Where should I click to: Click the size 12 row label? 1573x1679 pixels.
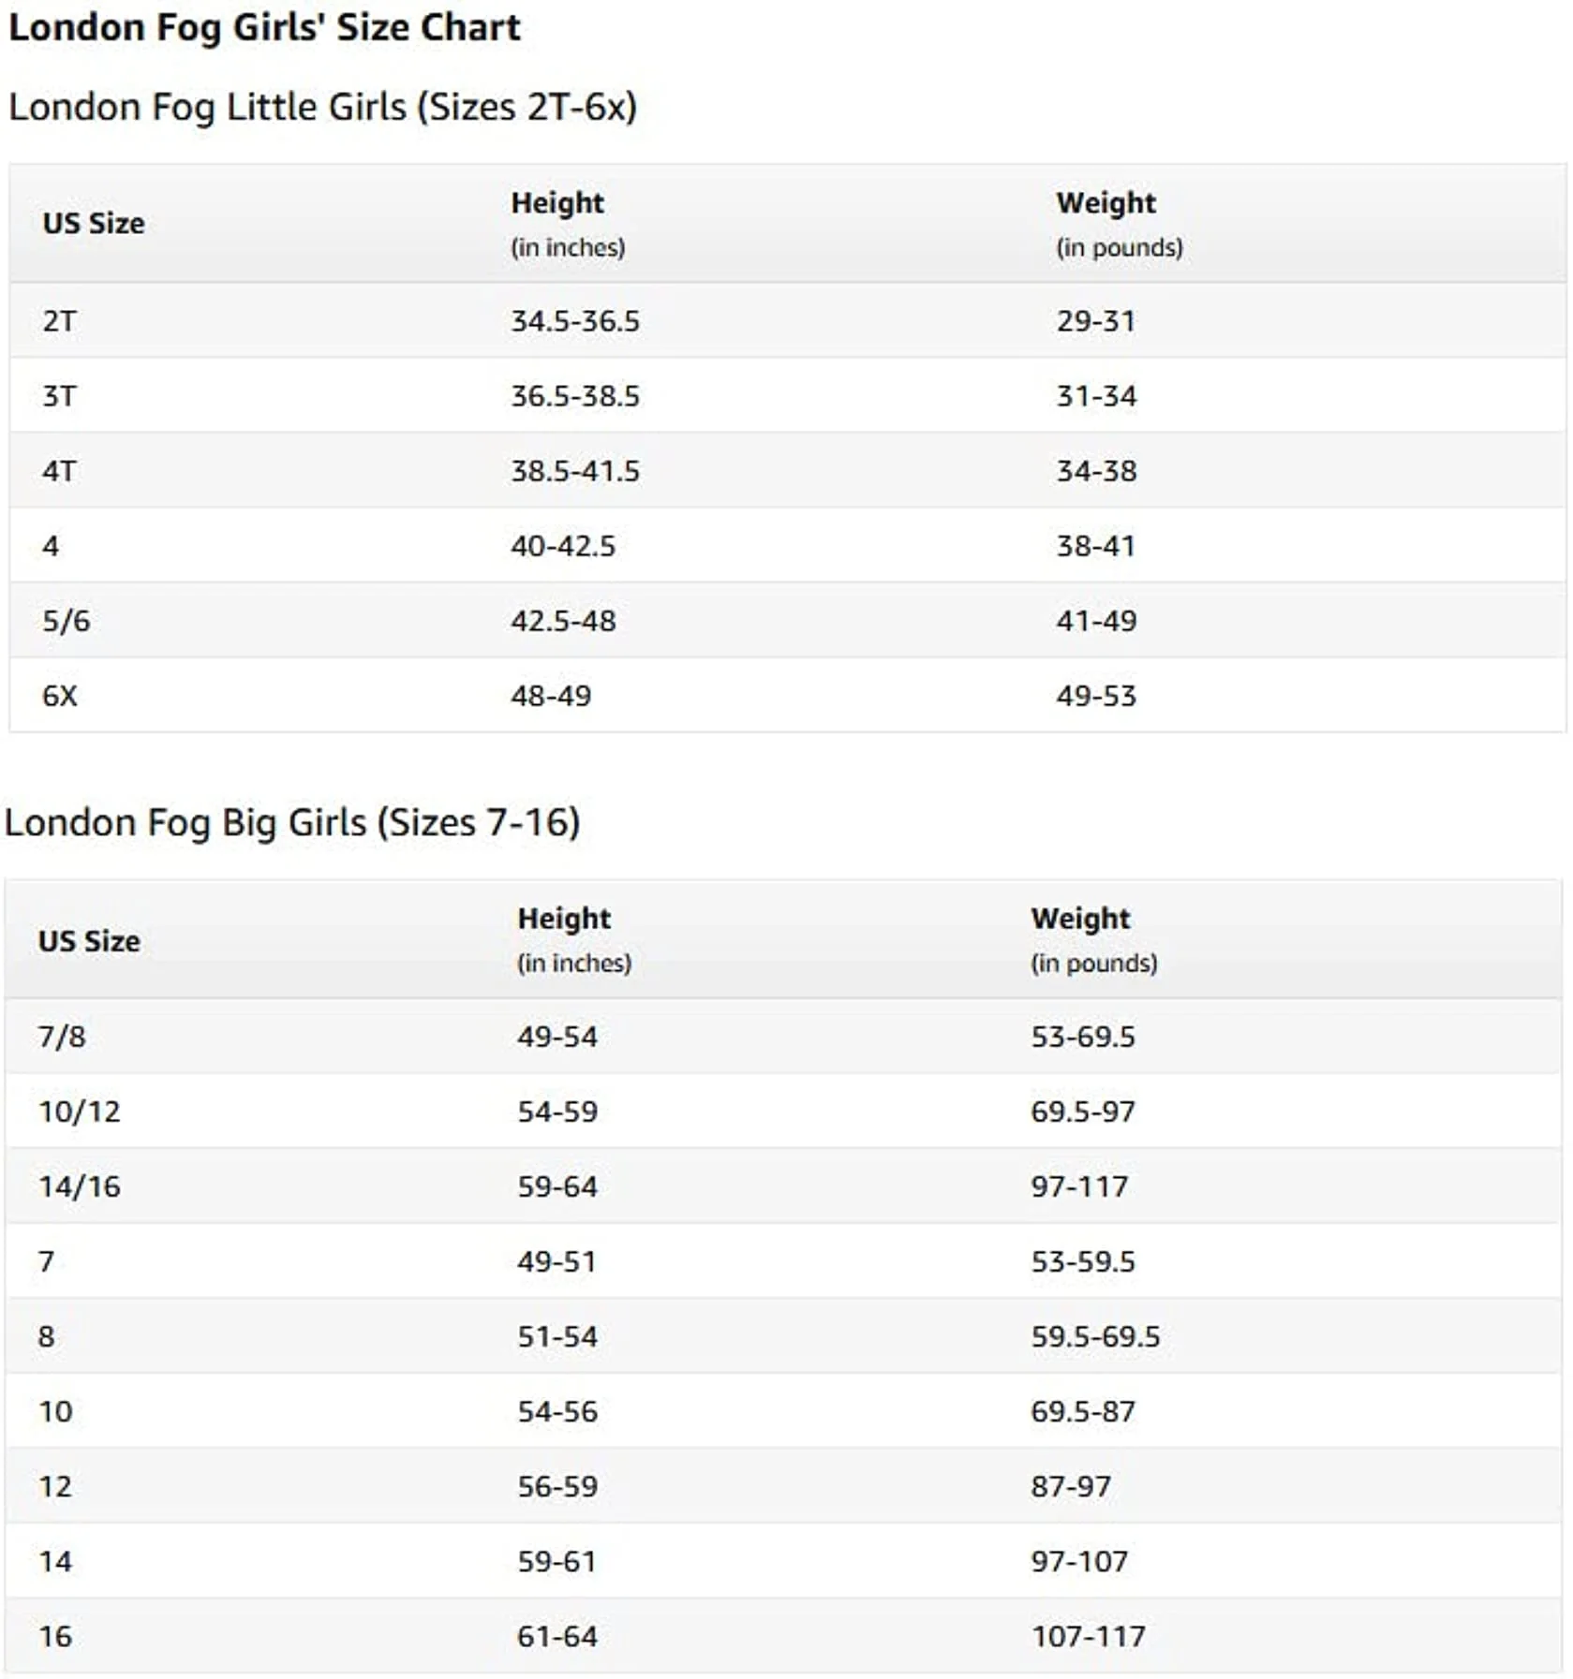[x=55, y=1486]
